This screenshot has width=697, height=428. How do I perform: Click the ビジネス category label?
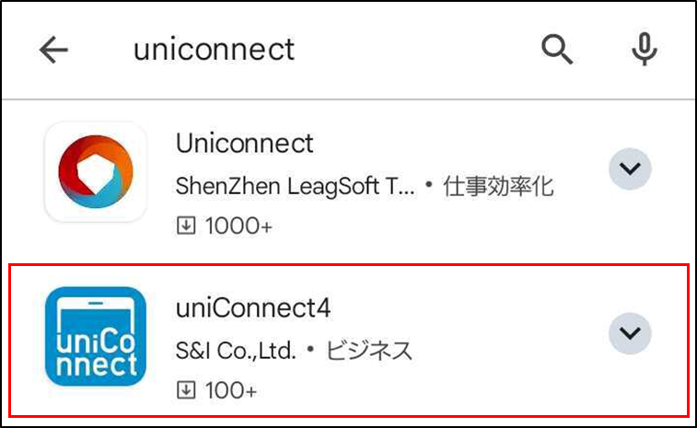click(x=369, y=351)
